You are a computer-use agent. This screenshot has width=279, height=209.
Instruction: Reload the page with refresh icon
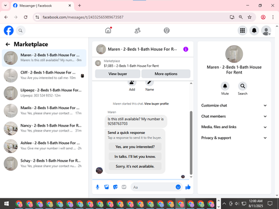(x=26, y=17)
